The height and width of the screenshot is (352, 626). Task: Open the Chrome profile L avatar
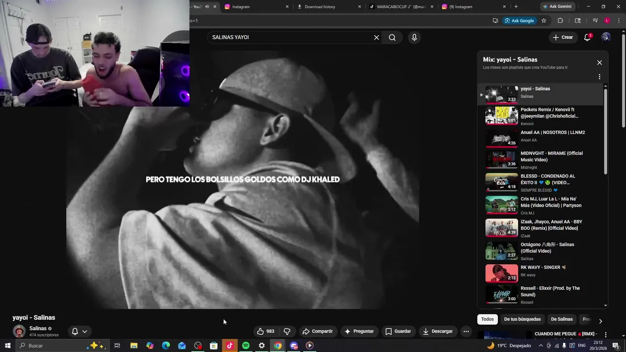[x=607, y=21]
